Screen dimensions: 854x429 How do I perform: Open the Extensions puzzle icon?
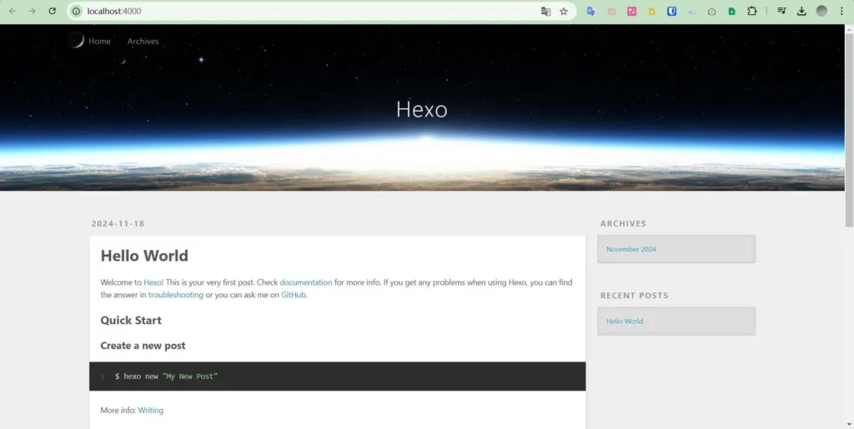[752, 12]
